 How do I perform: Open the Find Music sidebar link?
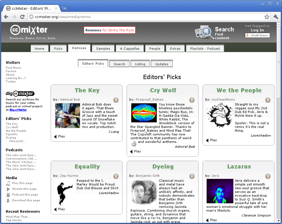pos(14,68)
